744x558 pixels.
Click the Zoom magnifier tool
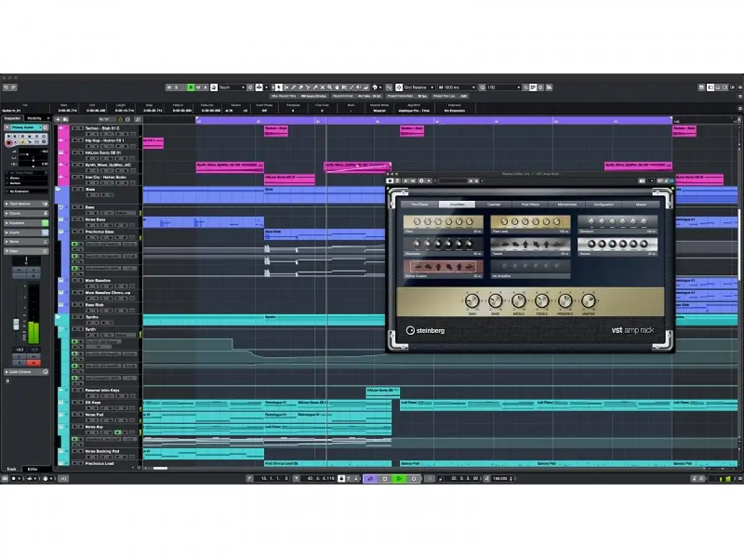[x=329, y=87]
